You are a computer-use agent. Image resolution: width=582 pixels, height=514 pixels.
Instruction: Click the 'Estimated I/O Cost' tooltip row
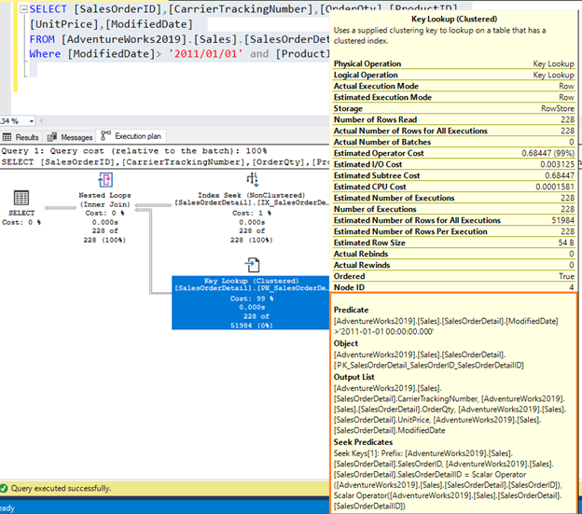coord(453,164)
